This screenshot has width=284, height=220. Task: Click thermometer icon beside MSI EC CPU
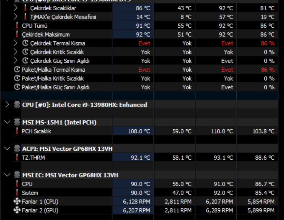coord(17,184)
